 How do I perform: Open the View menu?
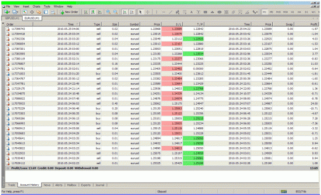[16, 7]
